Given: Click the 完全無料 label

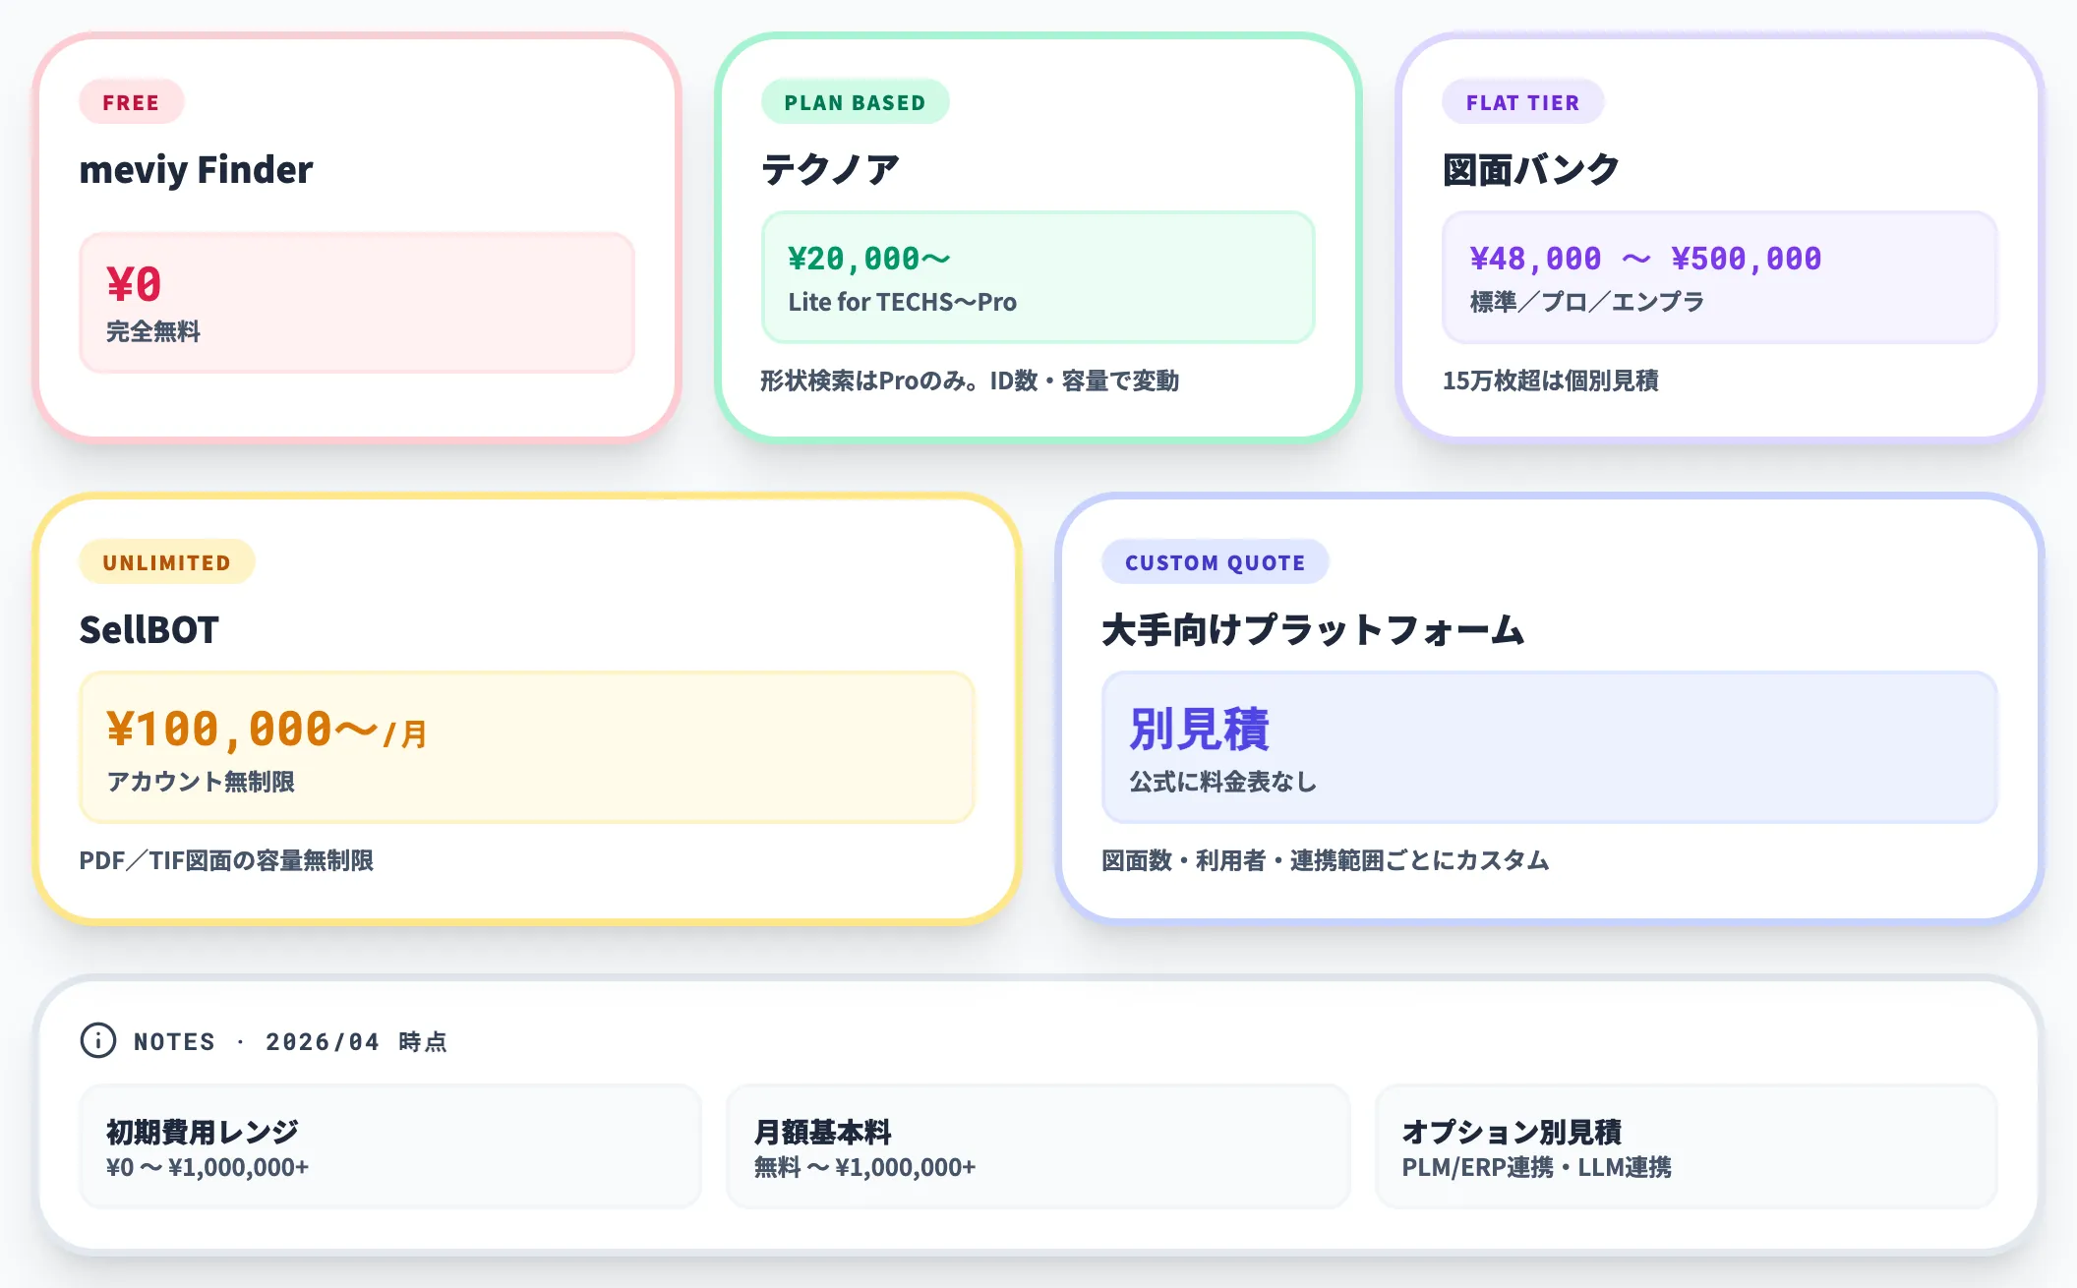Looking at the screenshot, I should [153, 331].
